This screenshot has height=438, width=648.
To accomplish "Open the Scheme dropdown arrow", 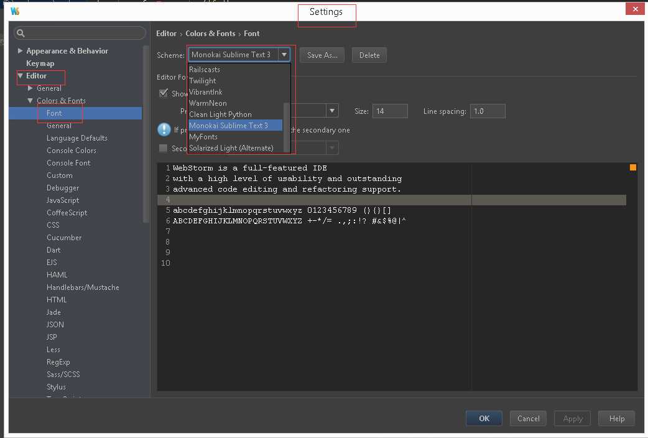I will coord(284,55).
